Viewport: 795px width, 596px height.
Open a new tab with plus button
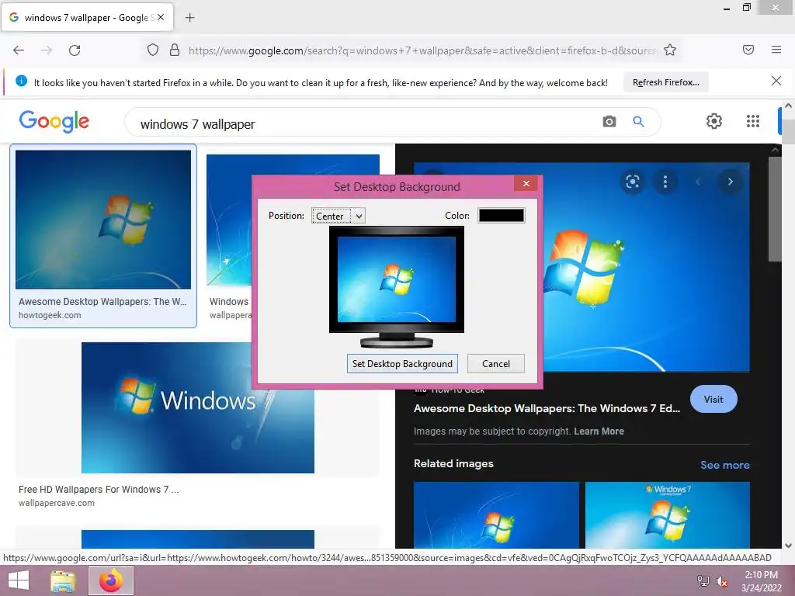click(x=189, y=18)
